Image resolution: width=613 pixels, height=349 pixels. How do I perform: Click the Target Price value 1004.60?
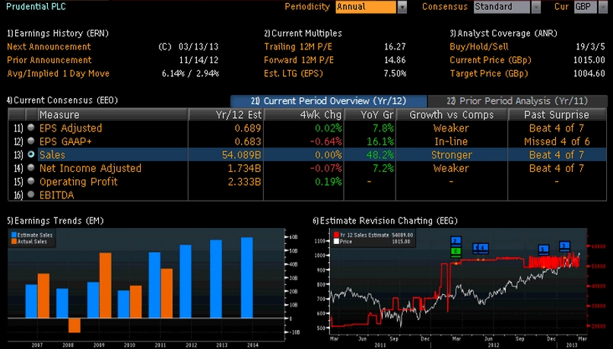589,74
